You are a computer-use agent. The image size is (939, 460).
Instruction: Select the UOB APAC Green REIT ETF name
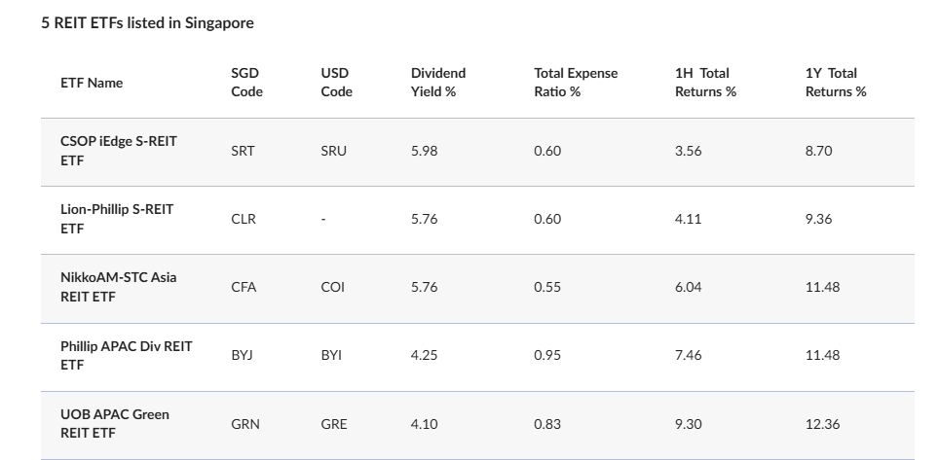click(115, 424)
